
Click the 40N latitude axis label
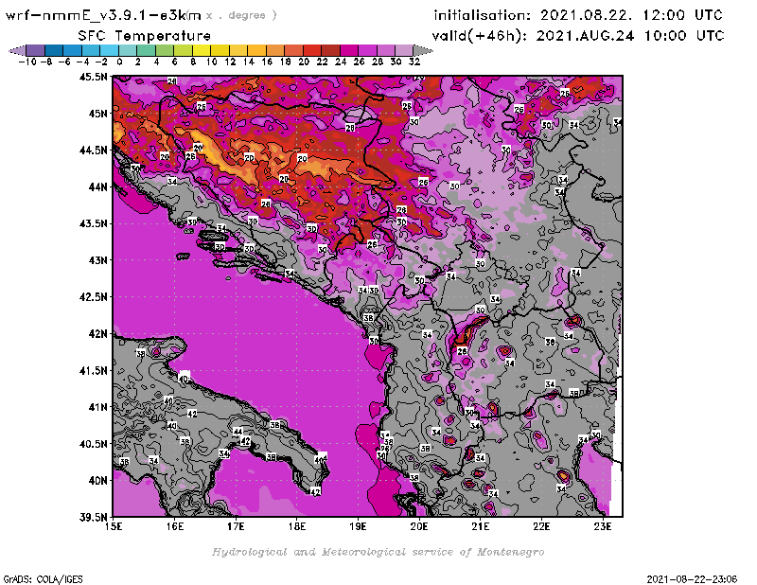point(98,481)
